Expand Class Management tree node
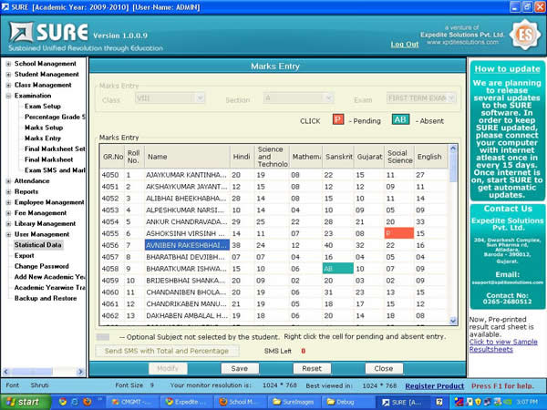Screen dimensions: 547x410 tap(8, 85)
